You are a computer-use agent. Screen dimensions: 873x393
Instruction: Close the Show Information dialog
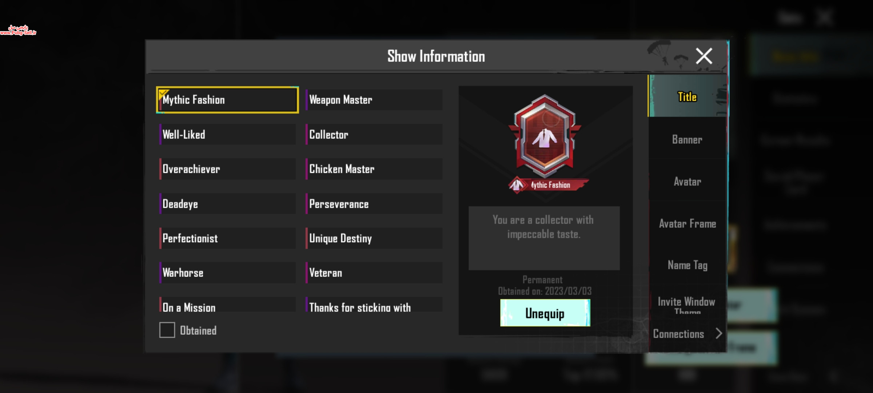pyautogui.click(x=704, y=56)
